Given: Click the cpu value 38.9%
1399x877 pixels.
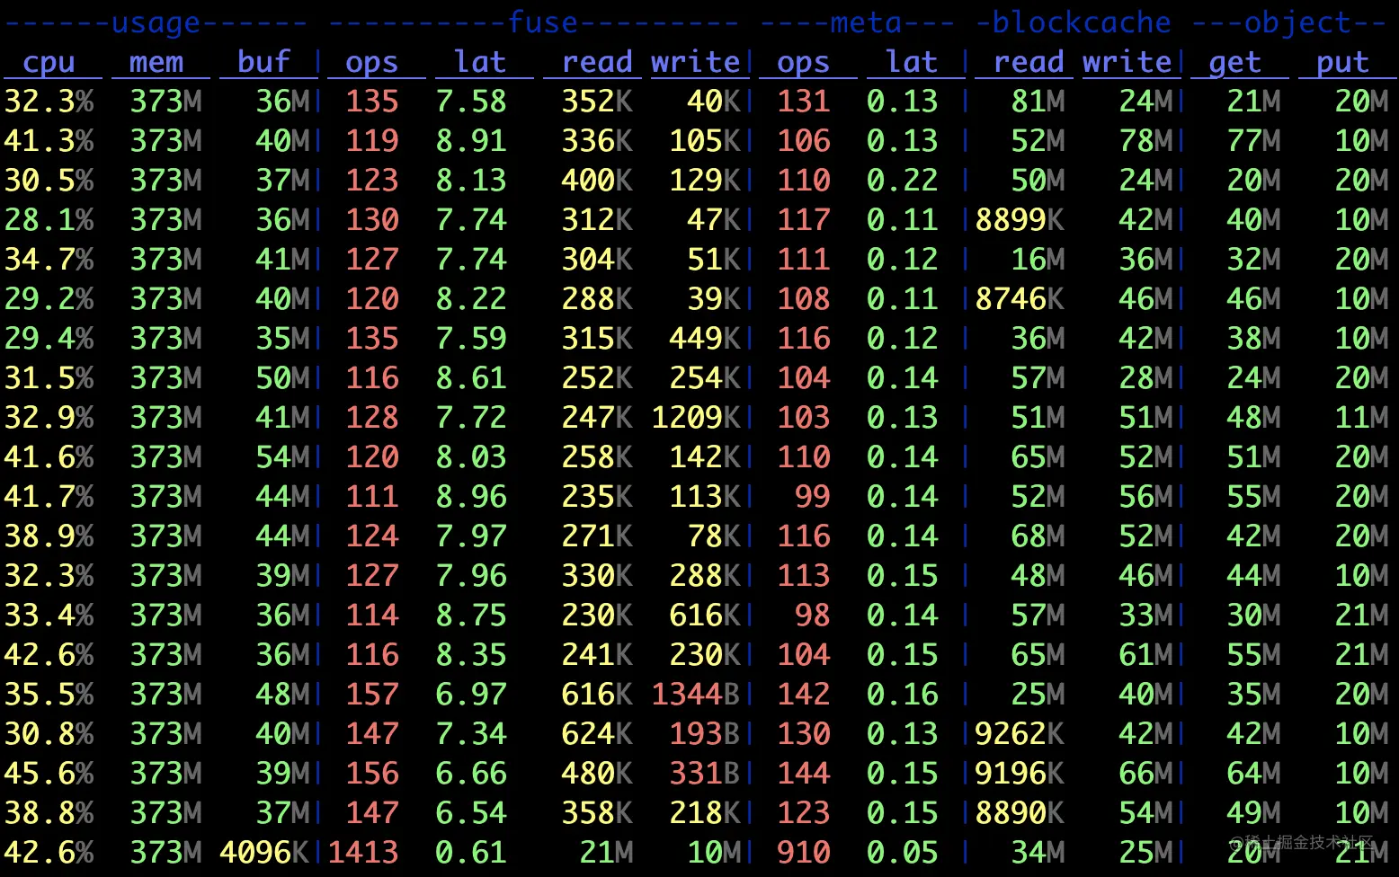Looking at the screenshot, I should click(x=49, y=536).
